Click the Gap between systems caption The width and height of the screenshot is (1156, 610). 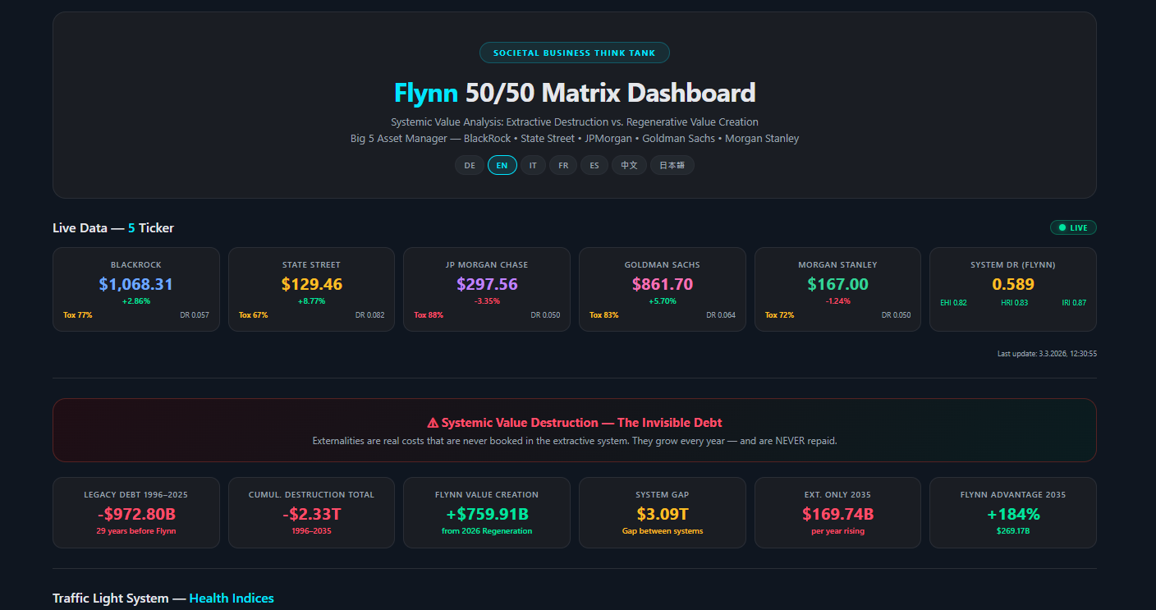[663, 531]
